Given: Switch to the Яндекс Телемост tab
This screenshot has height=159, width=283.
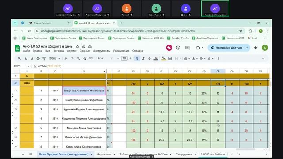Looking at the screenshot, I should 50,23.
